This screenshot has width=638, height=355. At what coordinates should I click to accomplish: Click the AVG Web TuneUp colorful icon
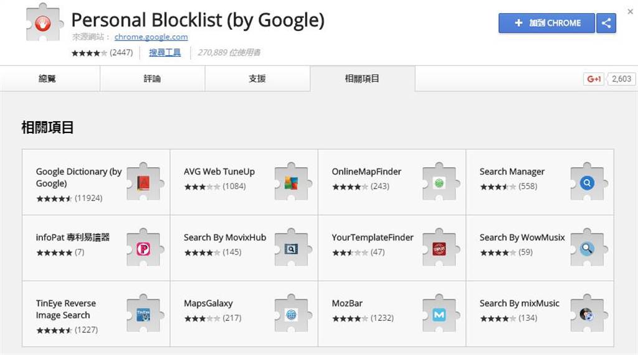[x=291, y=183]
